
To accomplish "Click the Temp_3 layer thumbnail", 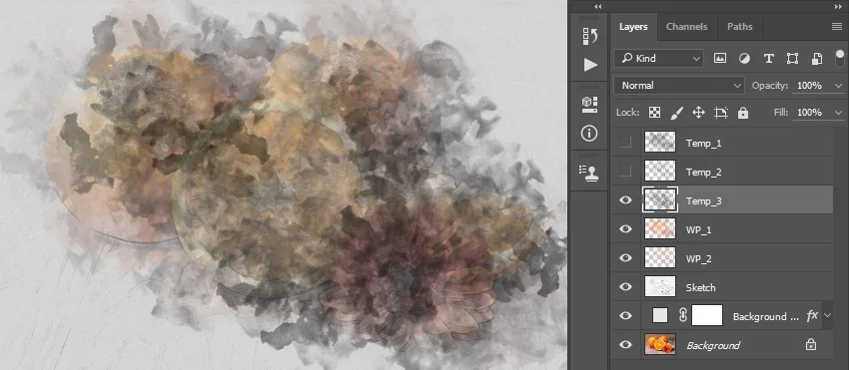I will pyautogui.click(x=660, y=200).
